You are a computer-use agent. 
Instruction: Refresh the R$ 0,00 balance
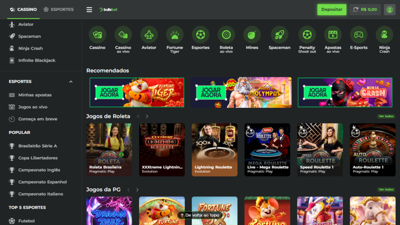coord(355,10)
